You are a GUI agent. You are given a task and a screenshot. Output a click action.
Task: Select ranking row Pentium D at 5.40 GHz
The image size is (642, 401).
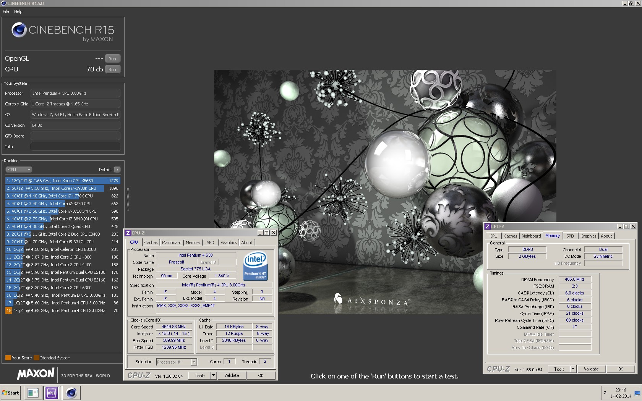pos(63,295)
